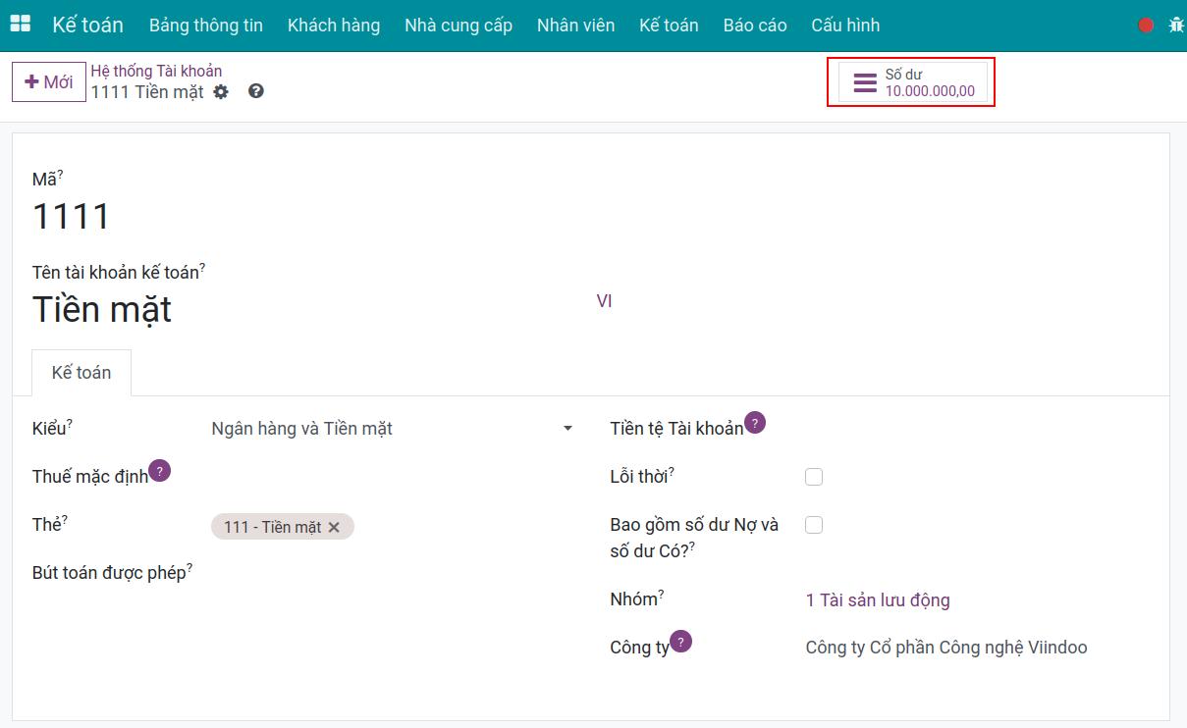Tick 'Bao gồm số dư Nợ và số dư Có' checkbox
This screenshot has height=728, width=1187.
(814, 525)
